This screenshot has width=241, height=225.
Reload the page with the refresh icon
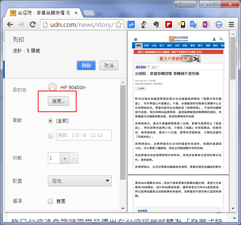[33, 25]
